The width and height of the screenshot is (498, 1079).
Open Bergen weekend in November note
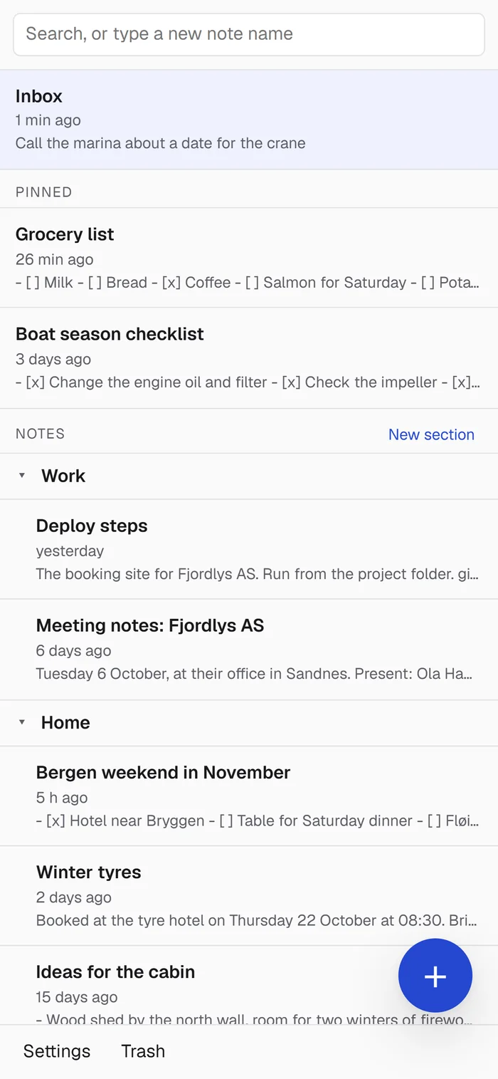coord(249,796)
